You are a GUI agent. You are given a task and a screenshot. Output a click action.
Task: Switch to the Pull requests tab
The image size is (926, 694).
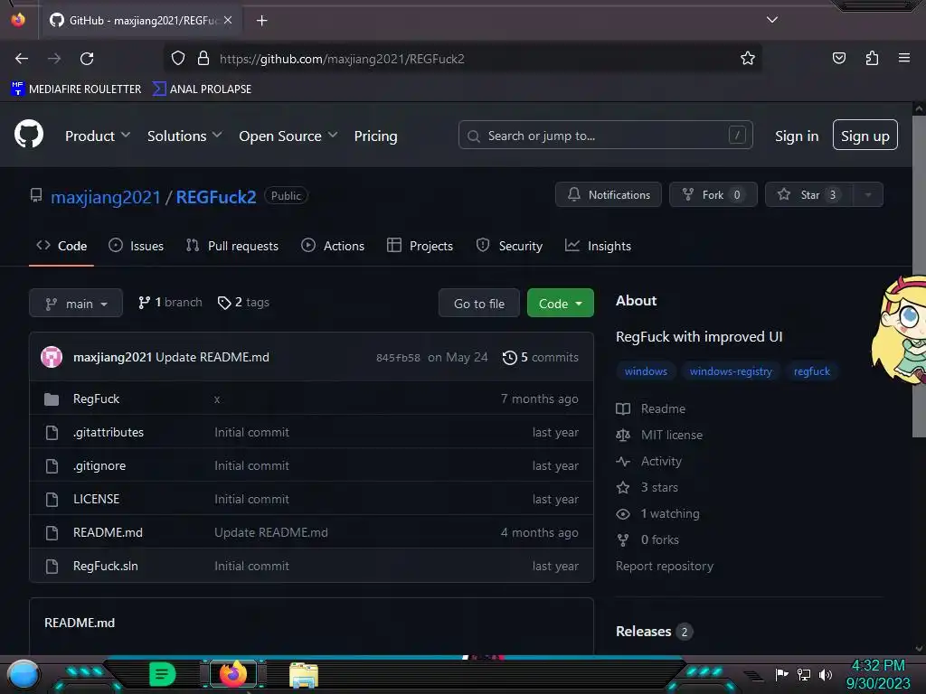pos(232,246)
